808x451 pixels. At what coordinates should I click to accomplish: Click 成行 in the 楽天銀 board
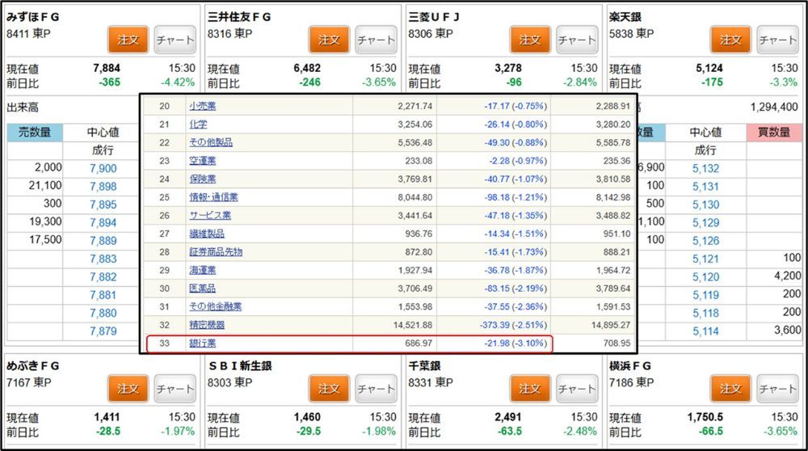(705, 150)
